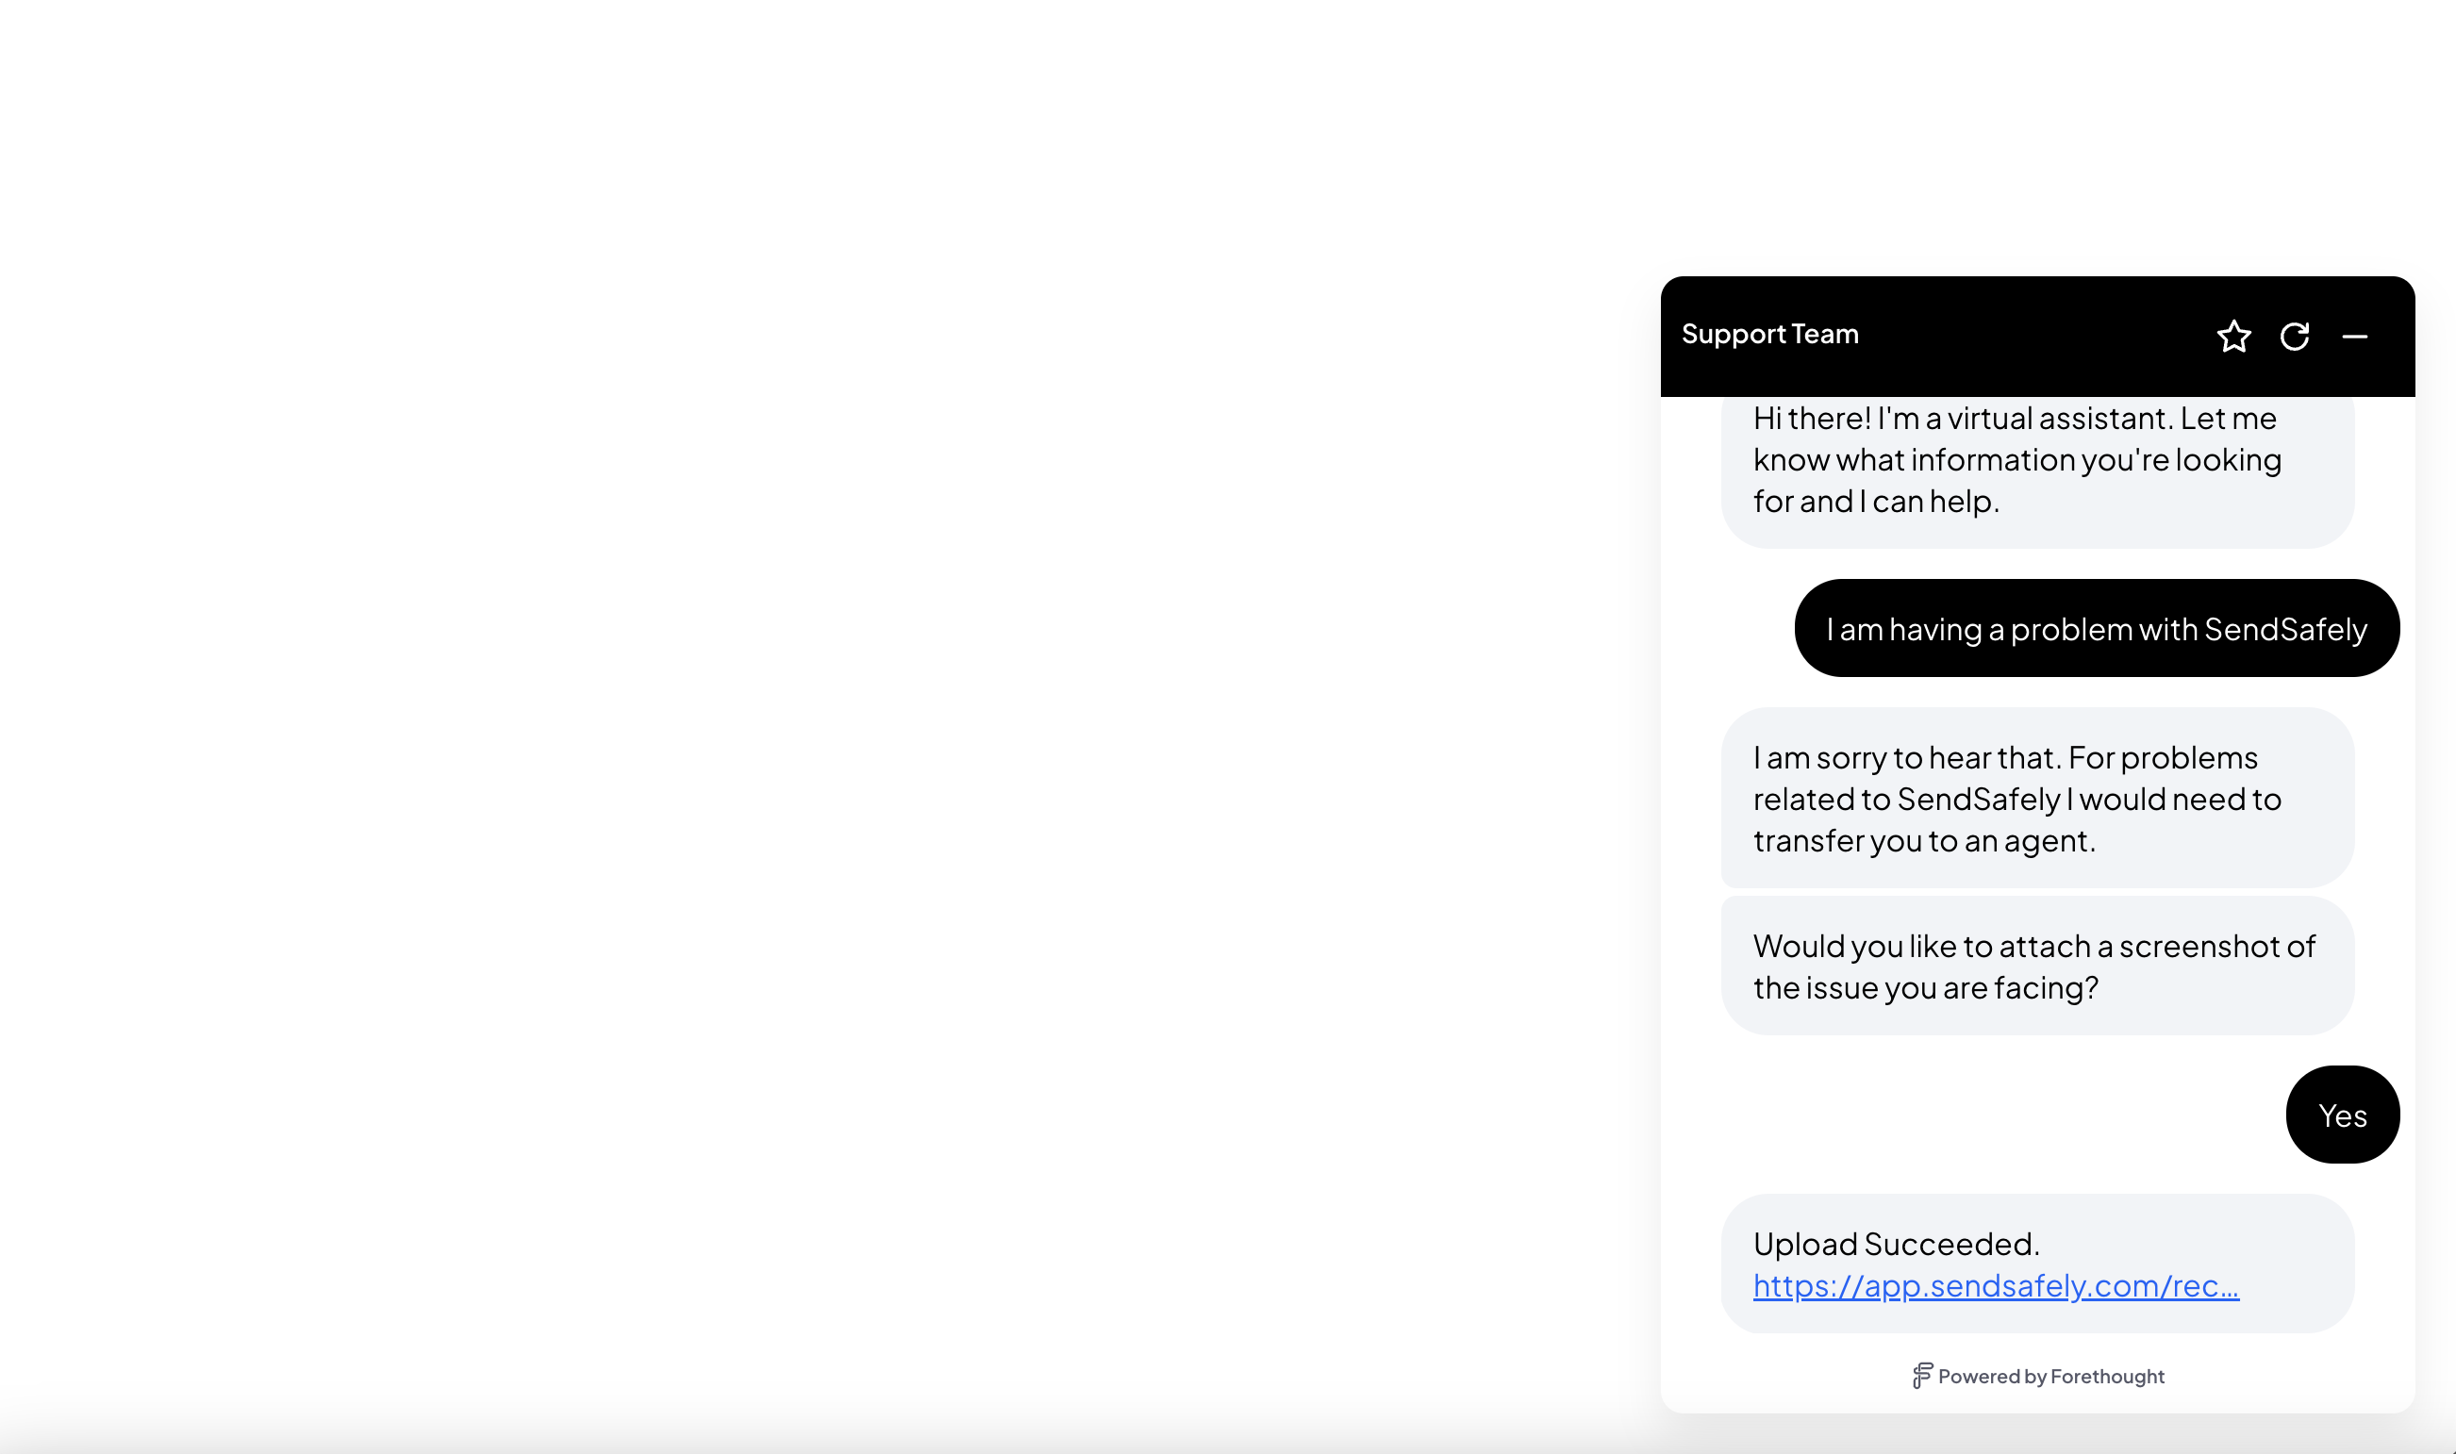Click the 'Upload Succeeded.' message text
The width and height of the screenshot is (2456, 1454).
point(1896,1244)
